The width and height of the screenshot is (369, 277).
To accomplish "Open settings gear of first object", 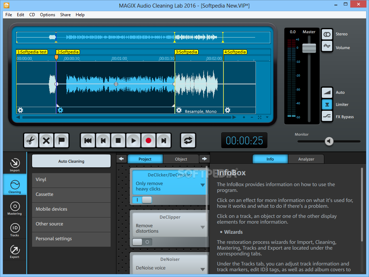I will pos(21,110).
